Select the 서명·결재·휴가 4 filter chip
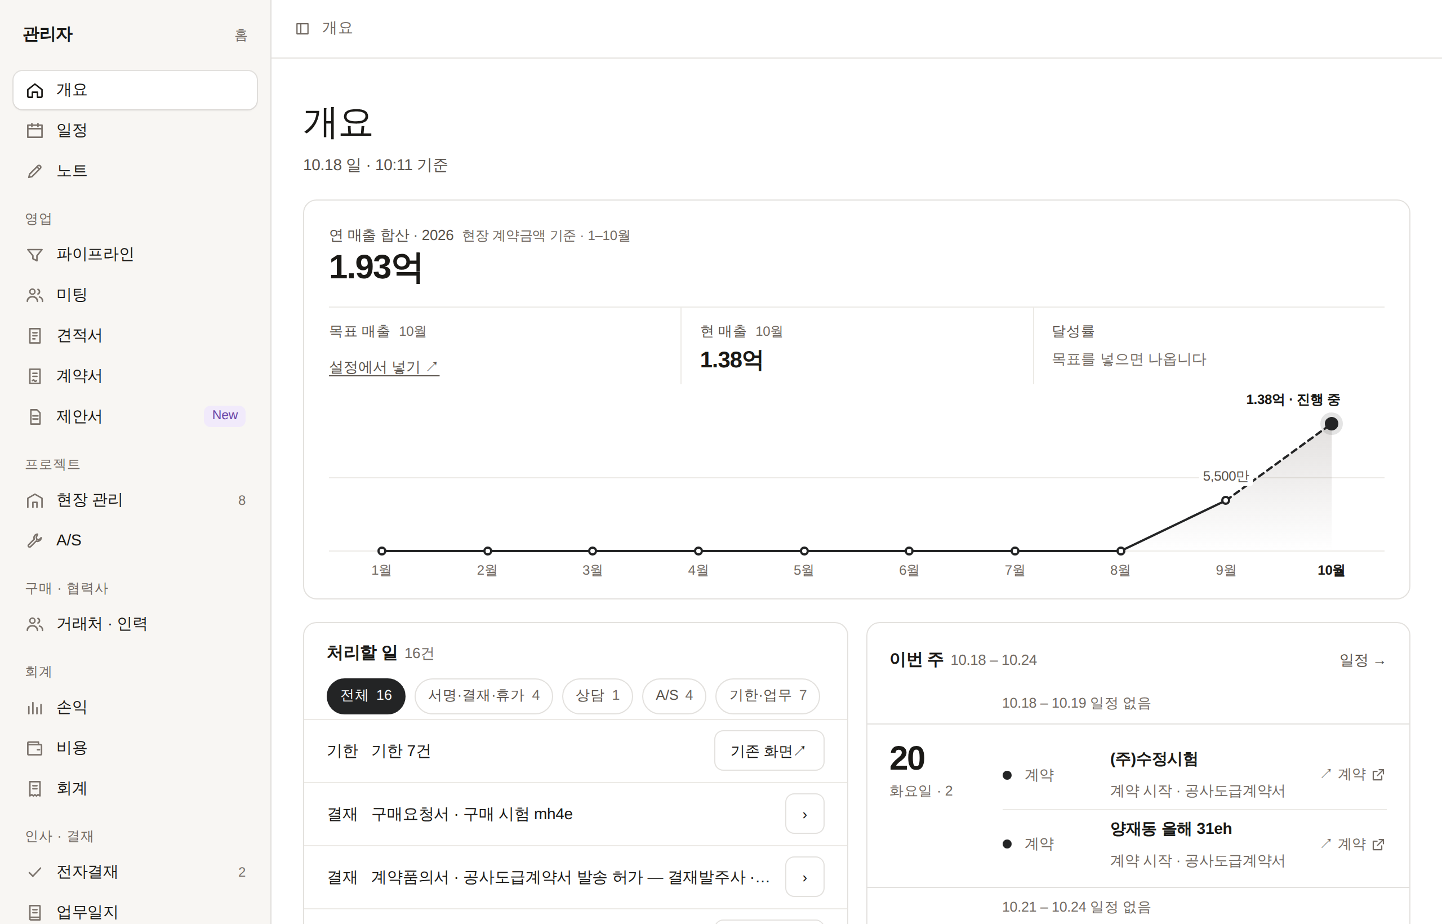This screenshot has height=924, width=1442. (483, 696)
